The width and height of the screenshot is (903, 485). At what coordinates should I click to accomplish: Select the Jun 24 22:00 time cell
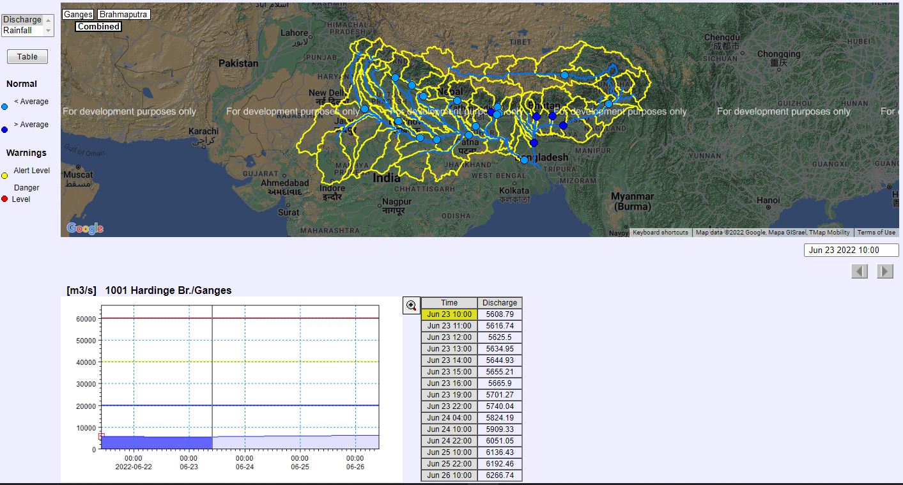pos(449,441)
